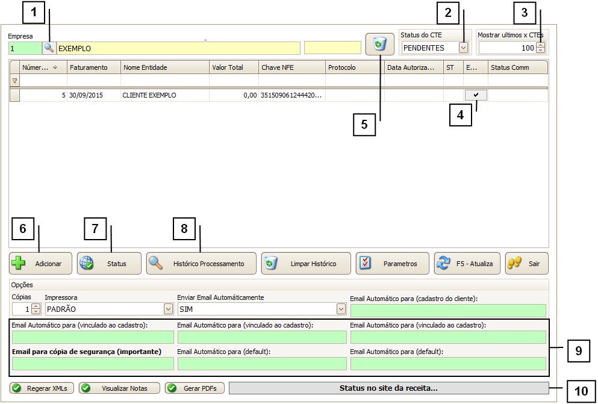Open the Status globe button
This screenshot has height=404, width=598.
(109, 264)
